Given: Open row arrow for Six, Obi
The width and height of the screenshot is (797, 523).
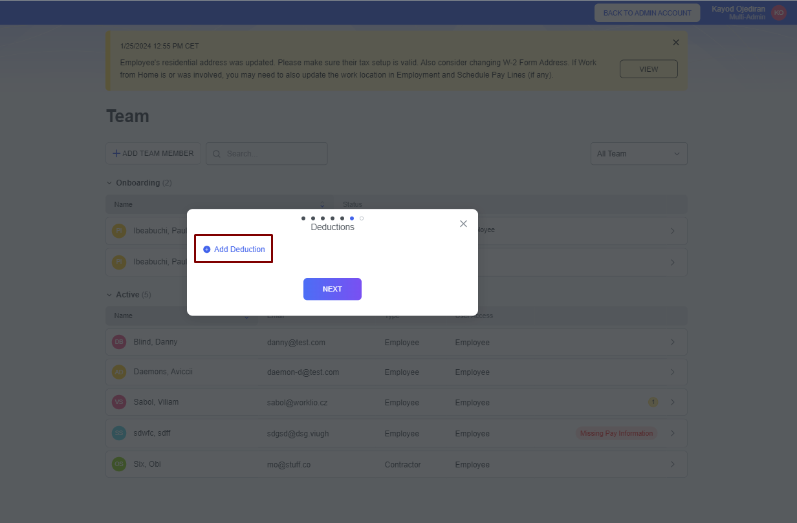Looking at the screenshot, I should tap(672, 464).
